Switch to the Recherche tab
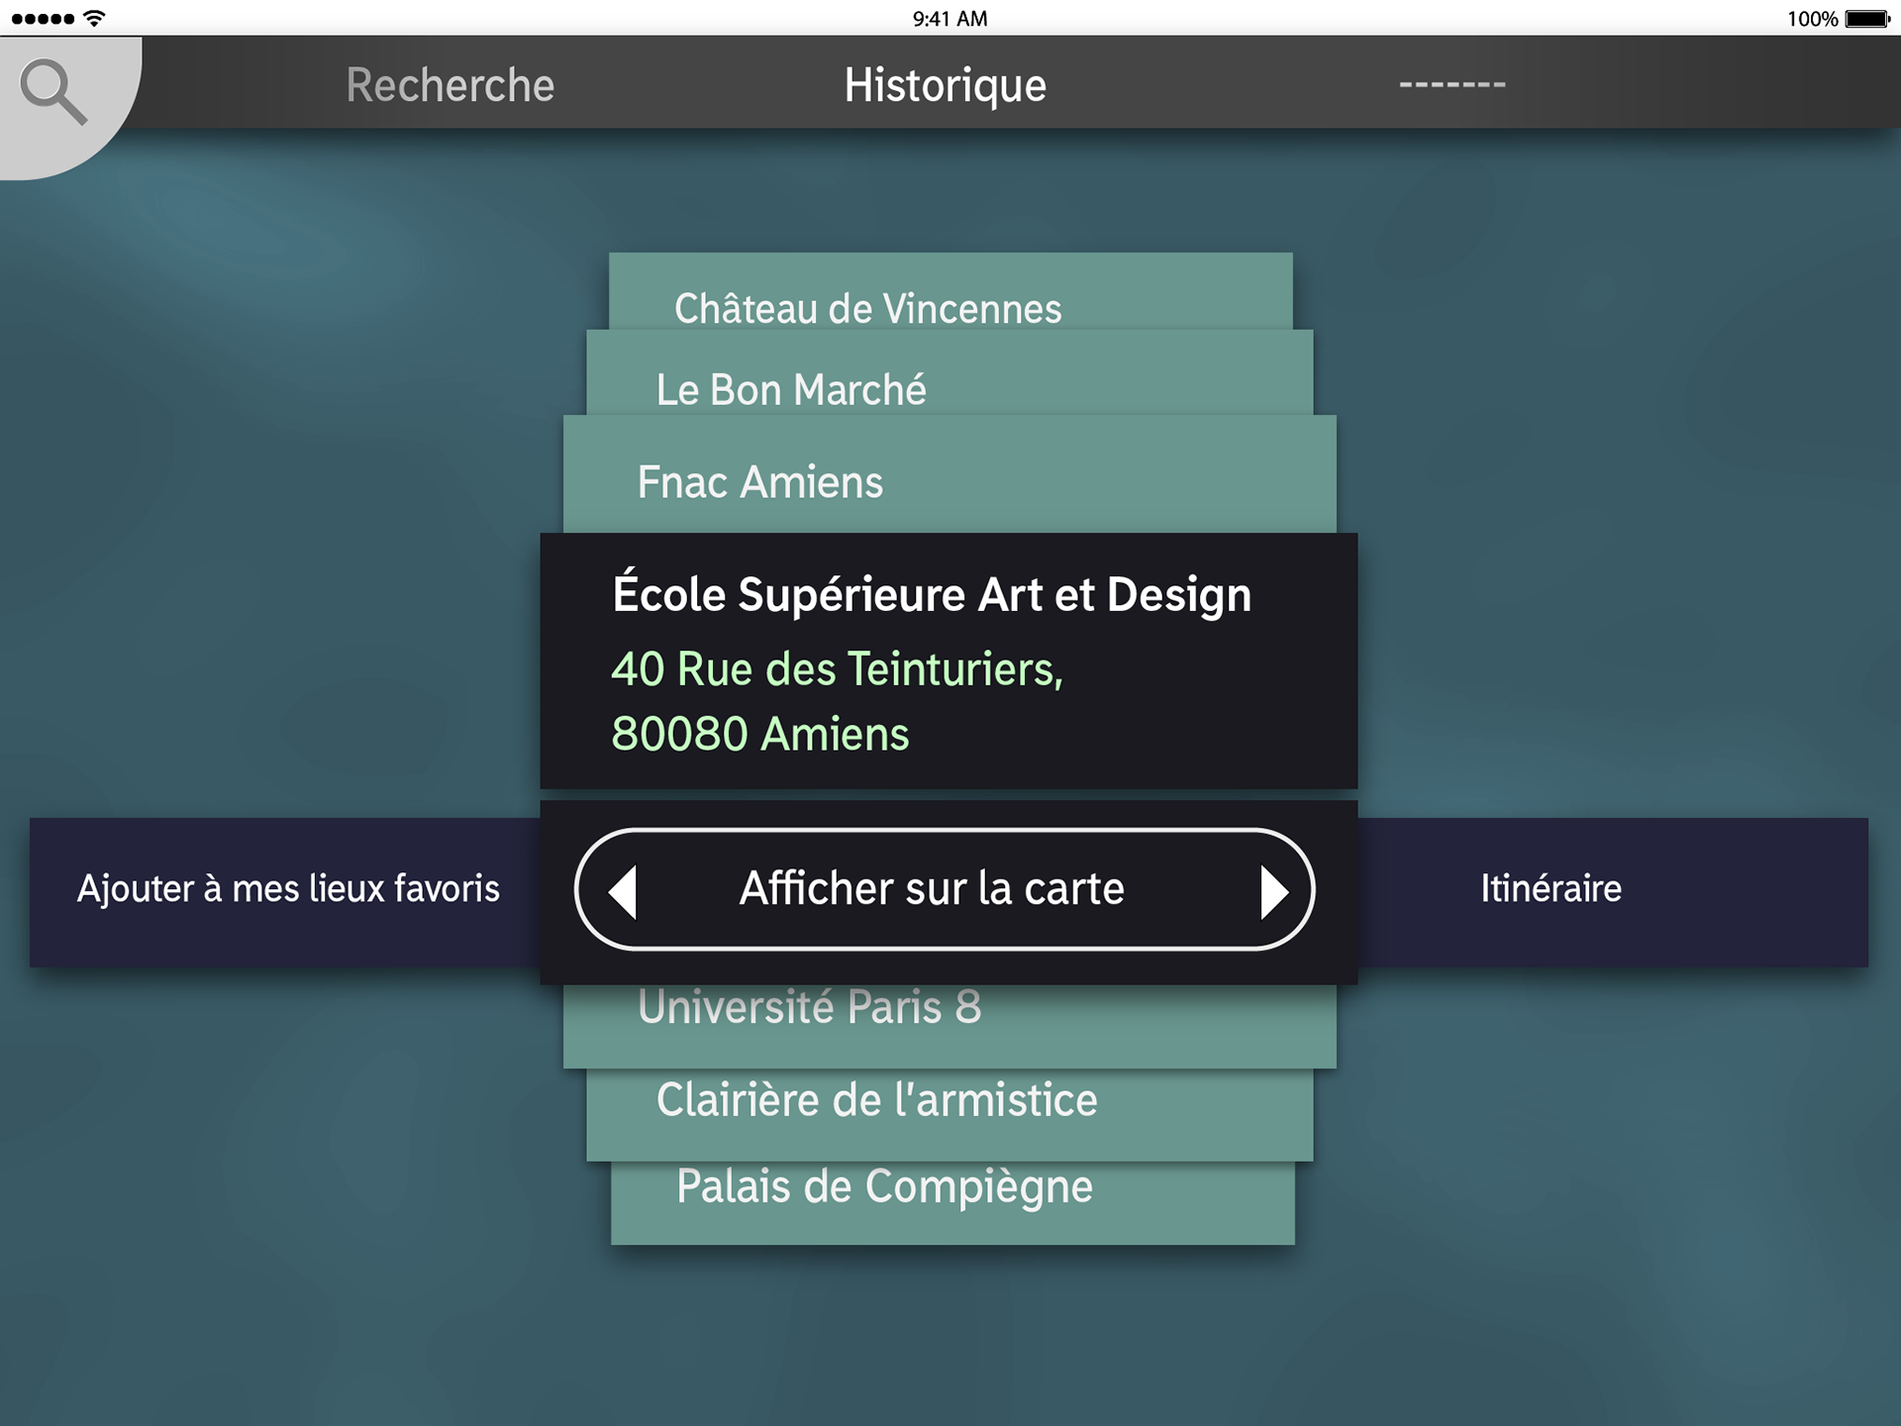Screen dimensions: 1901x1426 pyautogui.click(x=450, y=85)
